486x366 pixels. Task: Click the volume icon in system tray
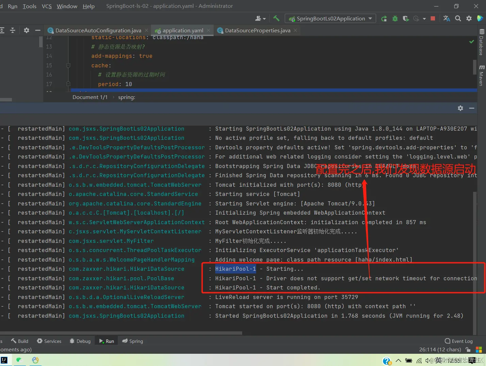click(428, 361)
